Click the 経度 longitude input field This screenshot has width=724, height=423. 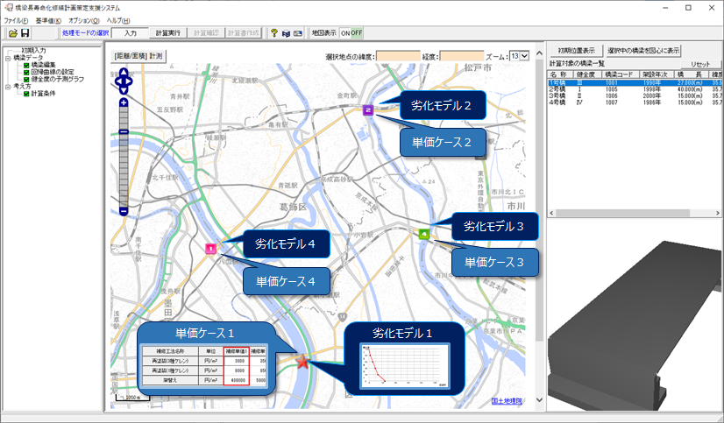pyautogui.click(x=462, y=56)
